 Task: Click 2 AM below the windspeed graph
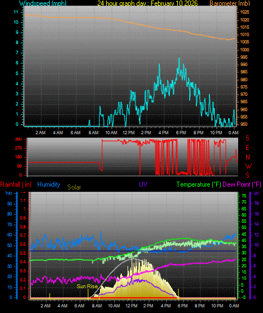coord(40,133)
